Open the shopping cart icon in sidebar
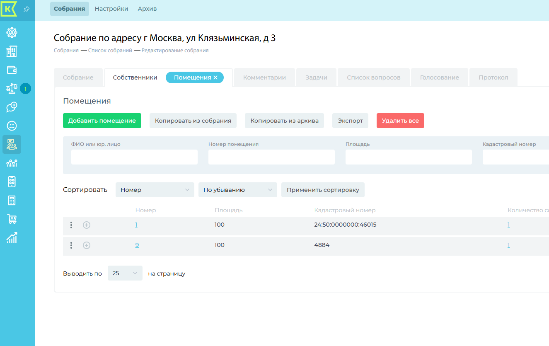Image resolution: width=549 pixels, height=346 pixels. (x=12, y=219)
